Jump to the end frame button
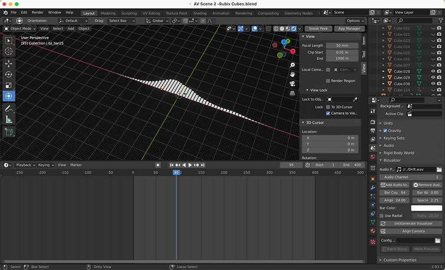The width and height of the screenshot is (445, 270). click(x=202, y=165)
